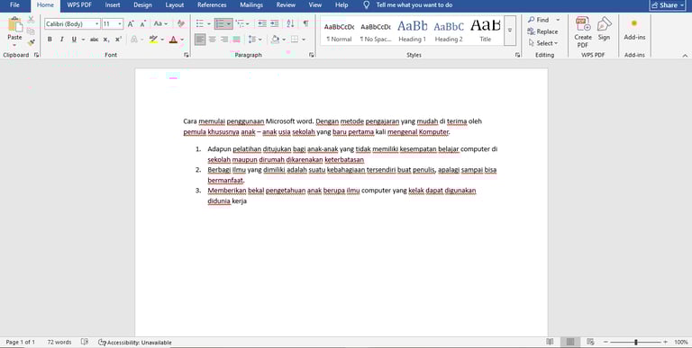Click the 72 words count

point(59,342)
